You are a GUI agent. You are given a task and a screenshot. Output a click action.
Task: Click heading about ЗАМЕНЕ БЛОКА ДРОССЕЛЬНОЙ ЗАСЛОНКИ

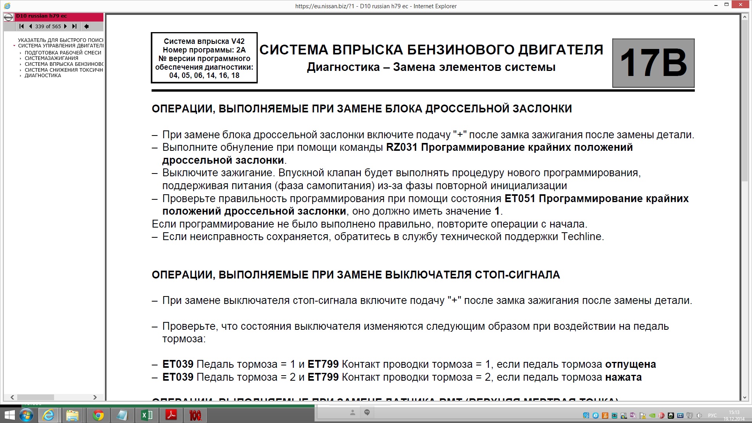tap(362, 108)
